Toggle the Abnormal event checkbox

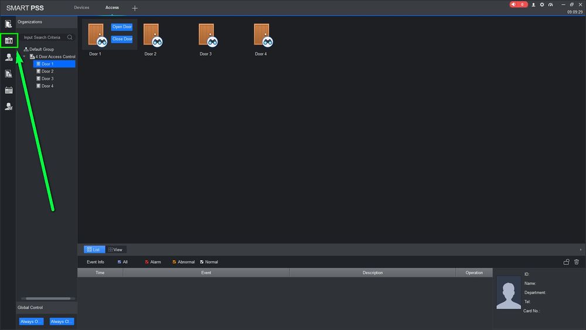[174, 262]
